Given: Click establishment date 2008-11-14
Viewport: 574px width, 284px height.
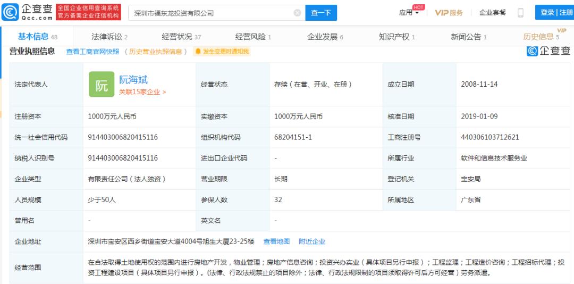Looking at the screenshot, I should coord(479,84).
